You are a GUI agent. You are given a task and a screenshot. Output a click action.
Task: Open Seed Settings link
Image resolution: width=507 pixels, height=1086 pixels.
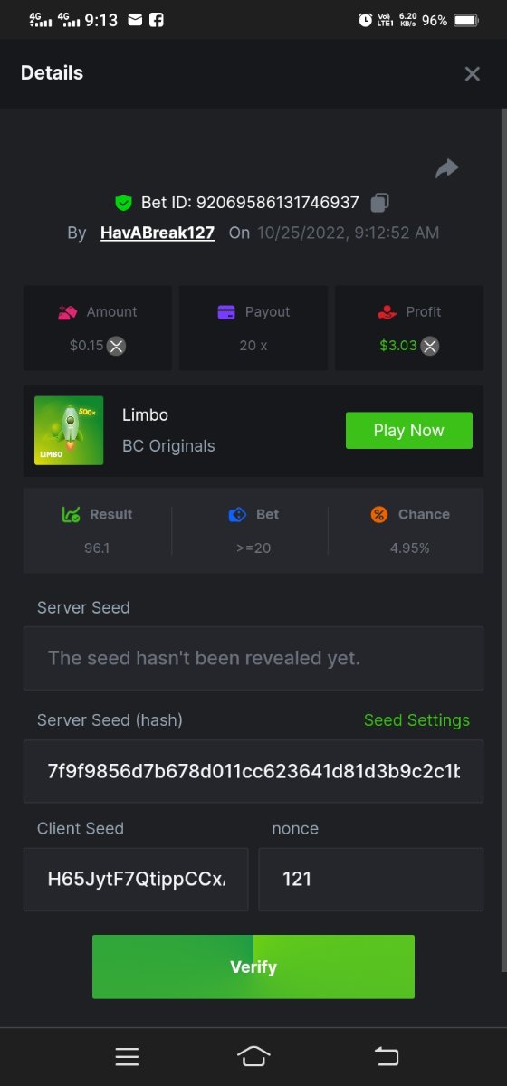pos(416,720)
